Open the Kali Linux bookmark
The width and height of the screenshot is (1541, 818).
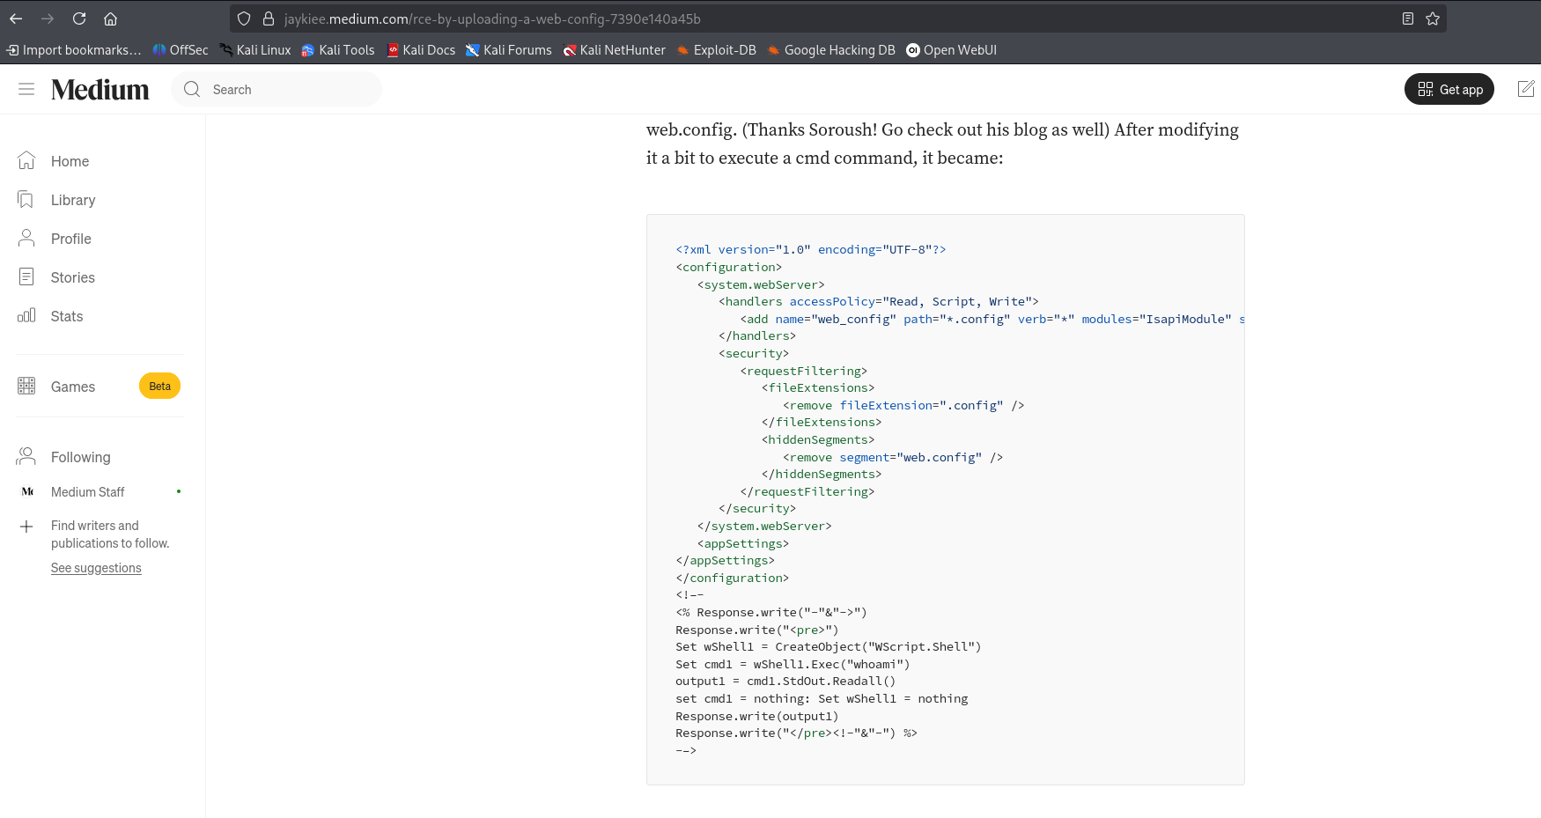255,50
